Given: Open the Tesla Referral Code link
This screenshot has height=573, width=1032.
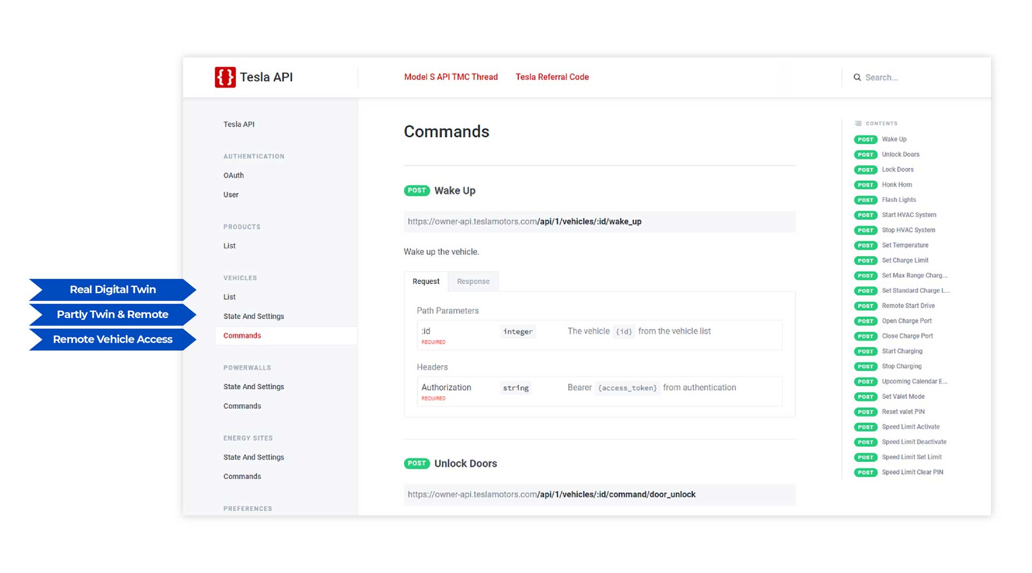Looking at the screenshot, I should [x=551, y=77].
